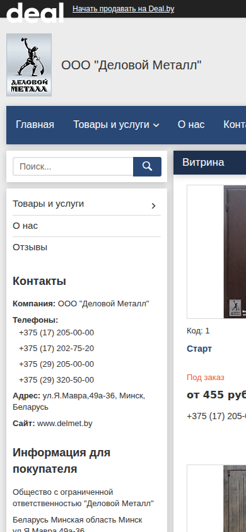Click phone number +375 (17) 205-00-00 in contacts
The width and height of the screenshot is (246, 532).
(56, 333)
